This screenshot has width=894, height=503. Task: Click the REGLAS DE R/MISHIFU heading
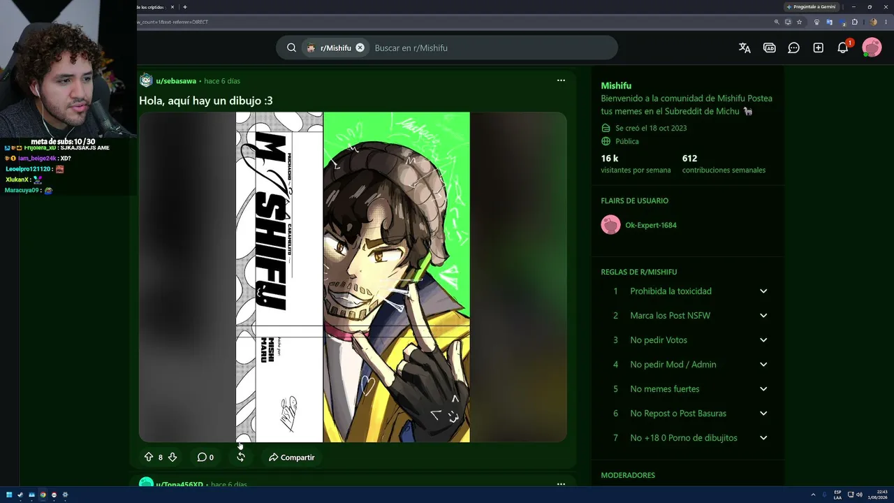[639, 272]
